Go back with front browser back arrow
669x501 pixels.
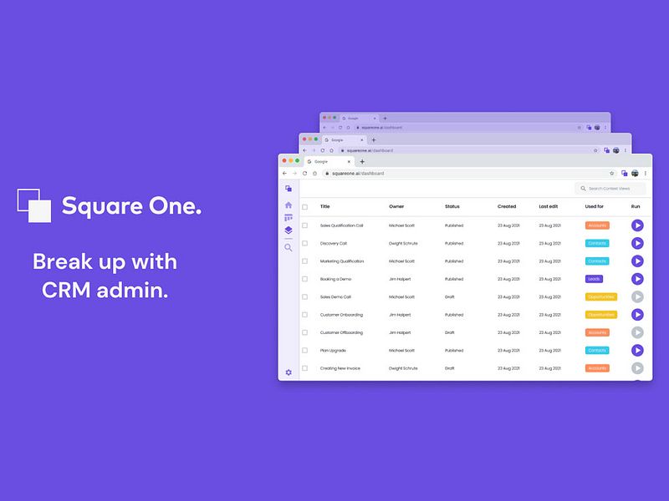click(x=285, y=174)
